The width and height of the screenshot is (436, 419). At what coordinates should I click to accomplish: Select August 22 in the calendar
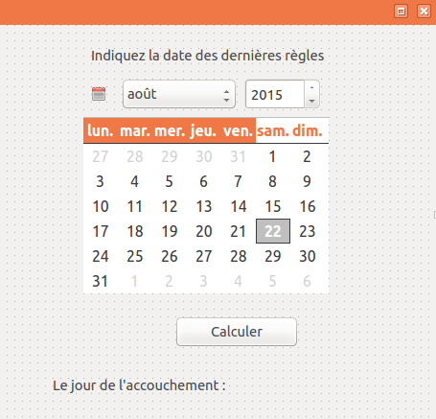coord(273,231)
